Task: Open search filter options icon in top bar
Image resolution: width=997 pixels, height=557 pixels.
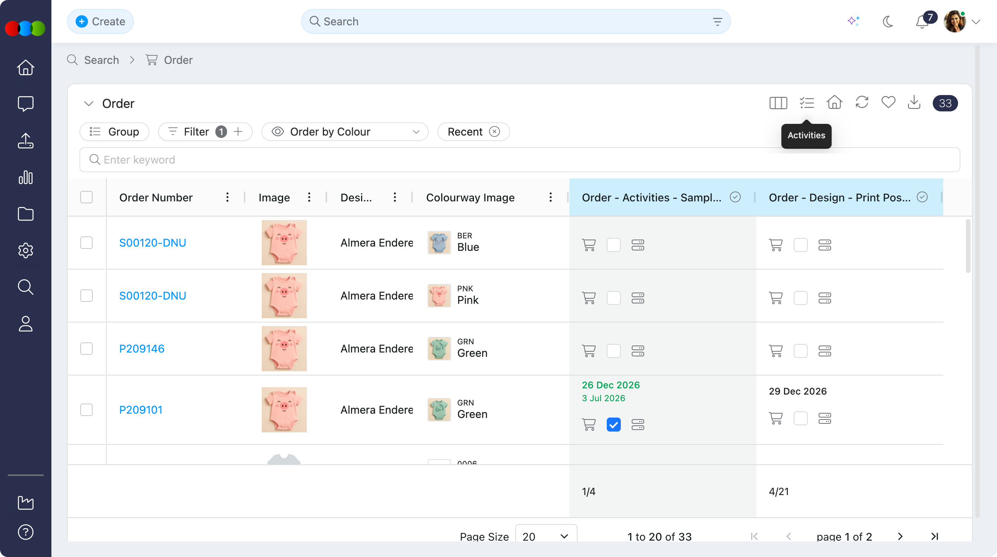Action: click(x=717, y=21)
